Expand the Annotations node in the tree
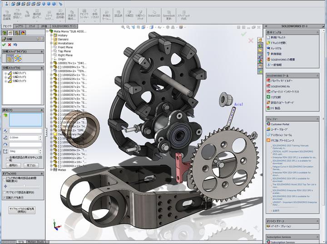 [x=51, y=43]
